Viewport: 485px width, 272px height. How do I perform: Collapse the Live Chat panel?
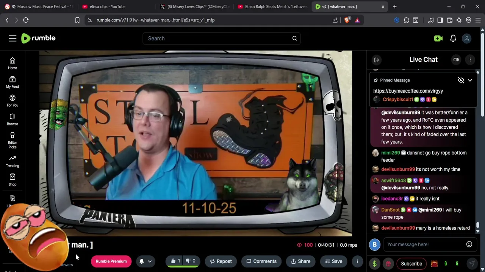tap(377, 60)
